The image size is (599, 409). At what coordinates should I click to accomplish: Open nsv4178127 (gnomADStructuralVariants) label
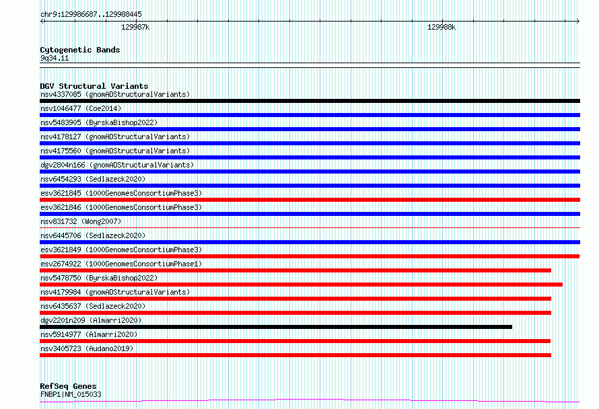click(115, 137)
